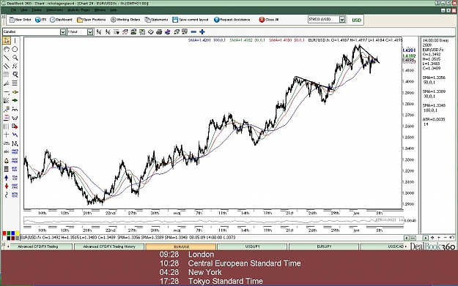Open the View menu
458x286 pixels.
[x=24, y=10]
